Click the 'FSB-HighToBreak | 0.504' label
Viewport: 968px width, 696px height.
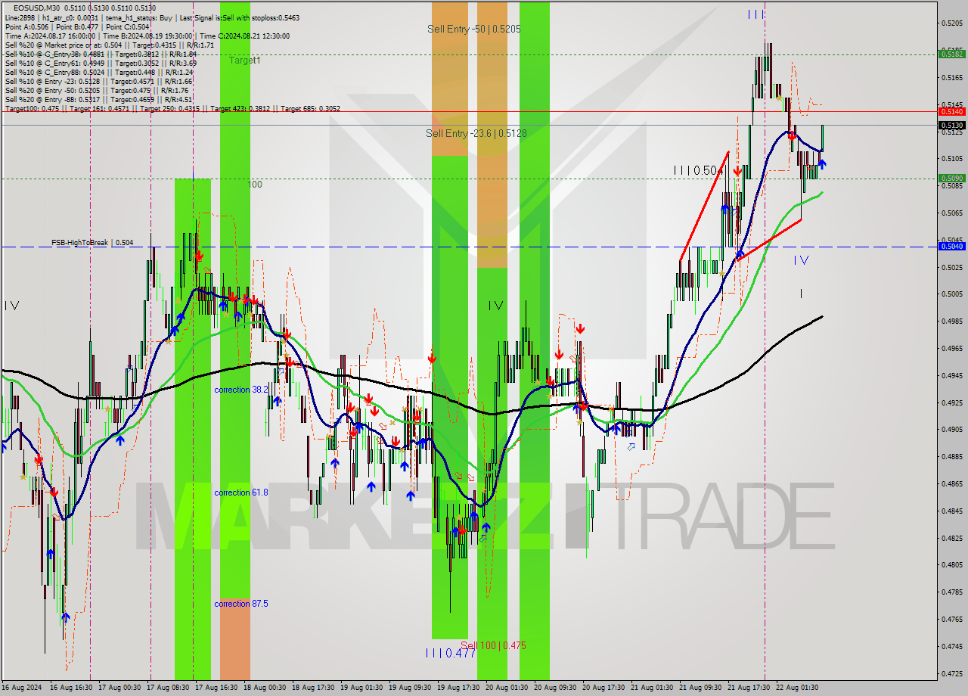92,243
